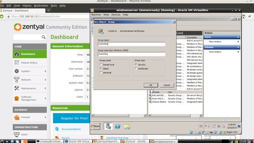This screenshot has width=254, height=143.
Task: Click the System gear icon
Action: point(17,71)
